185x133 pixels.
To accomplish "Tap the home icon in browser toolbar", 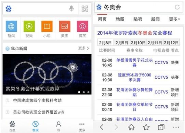I will [131, 127].
